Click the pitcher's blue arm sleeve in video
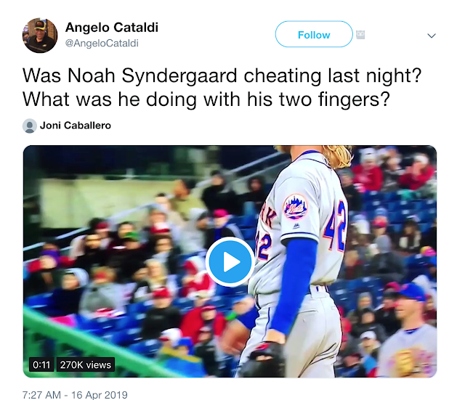This screenshot has height=400, width=465. (x=294, y=286)
